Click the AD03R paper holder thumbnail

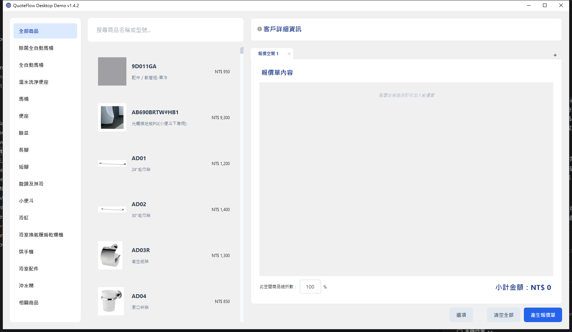pos(110,255)
